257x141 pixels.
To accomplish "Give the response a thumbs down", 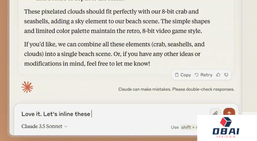I will click(x=226, y=75).
